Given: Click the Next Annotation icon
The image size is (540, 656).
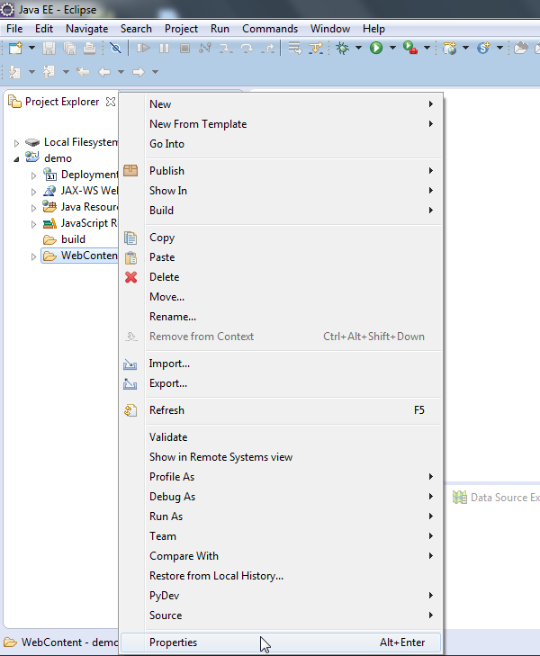Looking at the screenshot, I should click(x=15, y=72).
